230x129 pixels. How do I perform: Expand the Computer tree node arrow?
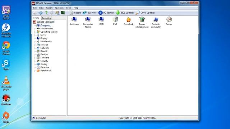coord(35,25)
